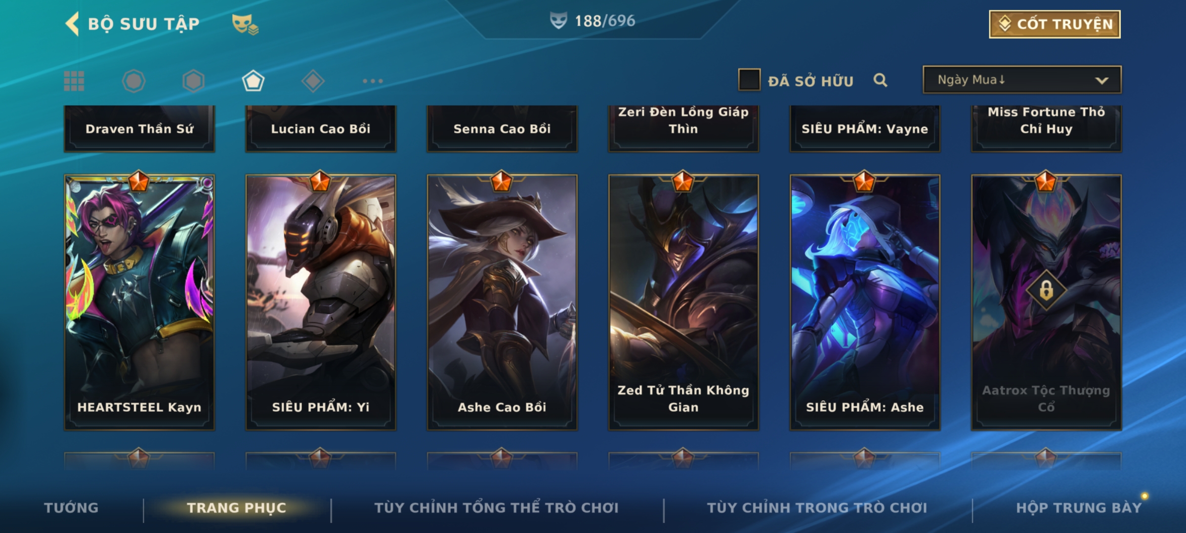Select the hexagon rarity filter icon
The image size is (1186, 533).
193,81
